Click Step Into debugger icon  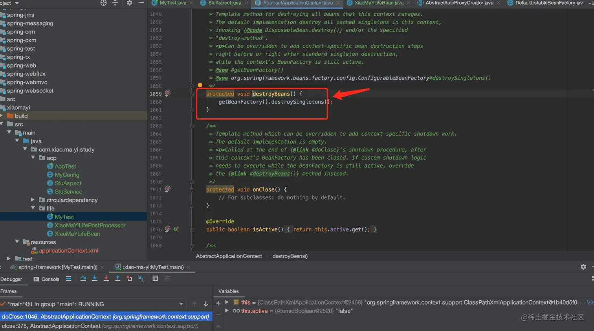[x=95, y=278]
